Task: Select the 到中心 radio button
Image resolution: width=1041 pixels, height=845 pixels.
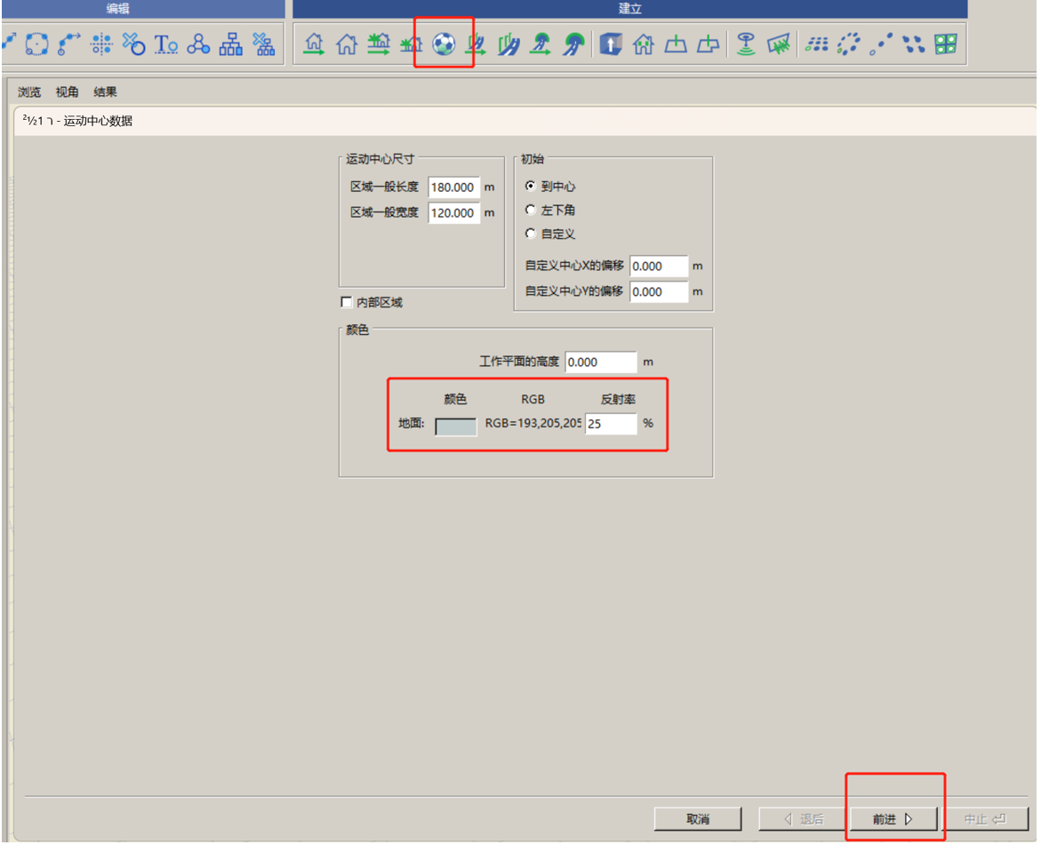Action: [531, 186]
